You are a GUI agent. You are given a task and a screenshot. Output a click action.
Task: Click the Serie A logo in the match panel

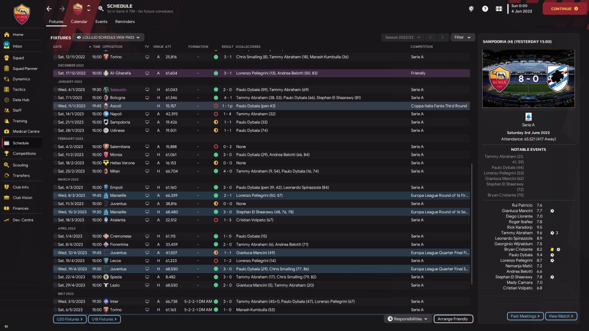click(528, 117)
